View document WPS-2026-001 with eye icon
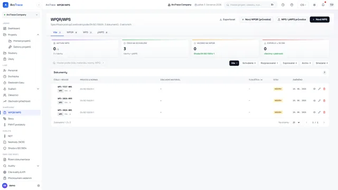 pos(314,112)
